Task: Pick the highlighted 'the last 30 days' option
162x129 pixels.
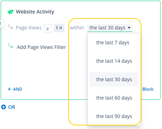Action: (x=114, y=79)
